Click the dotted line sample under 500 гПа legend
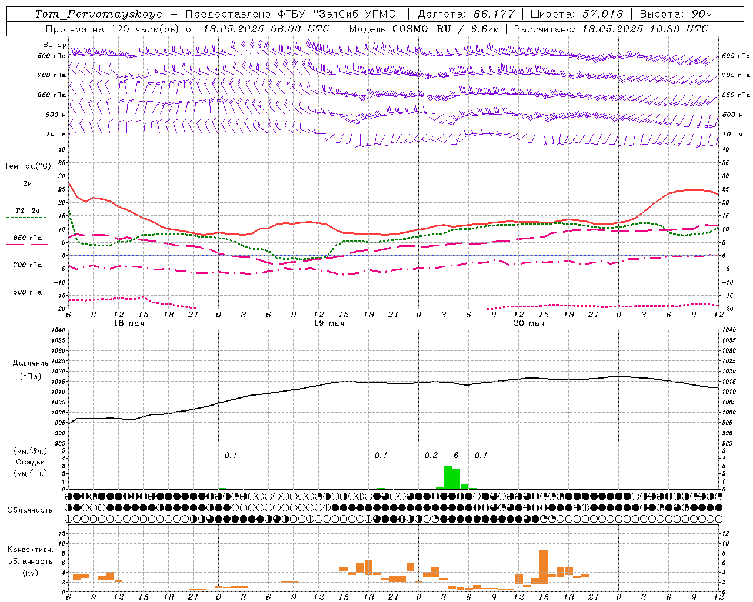753x602 pixels. coord(26,299)
